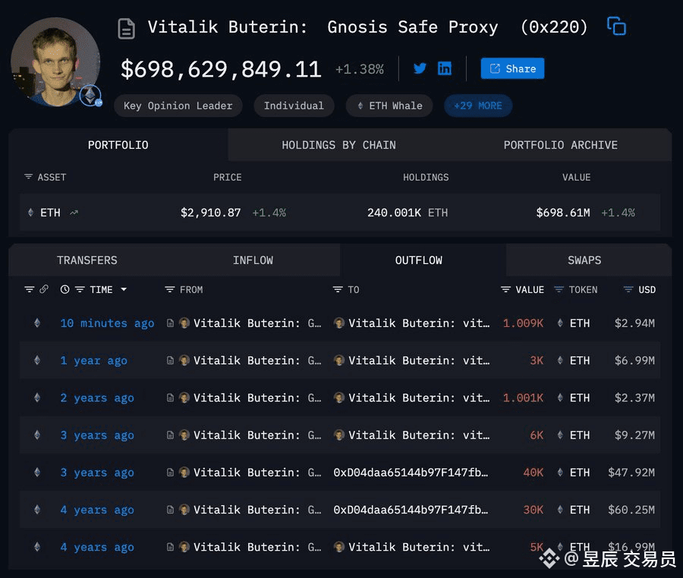Viewport: 683px width, 578px height.
Task: Select the OUTFLOW tab
Action: pos(419,260)
